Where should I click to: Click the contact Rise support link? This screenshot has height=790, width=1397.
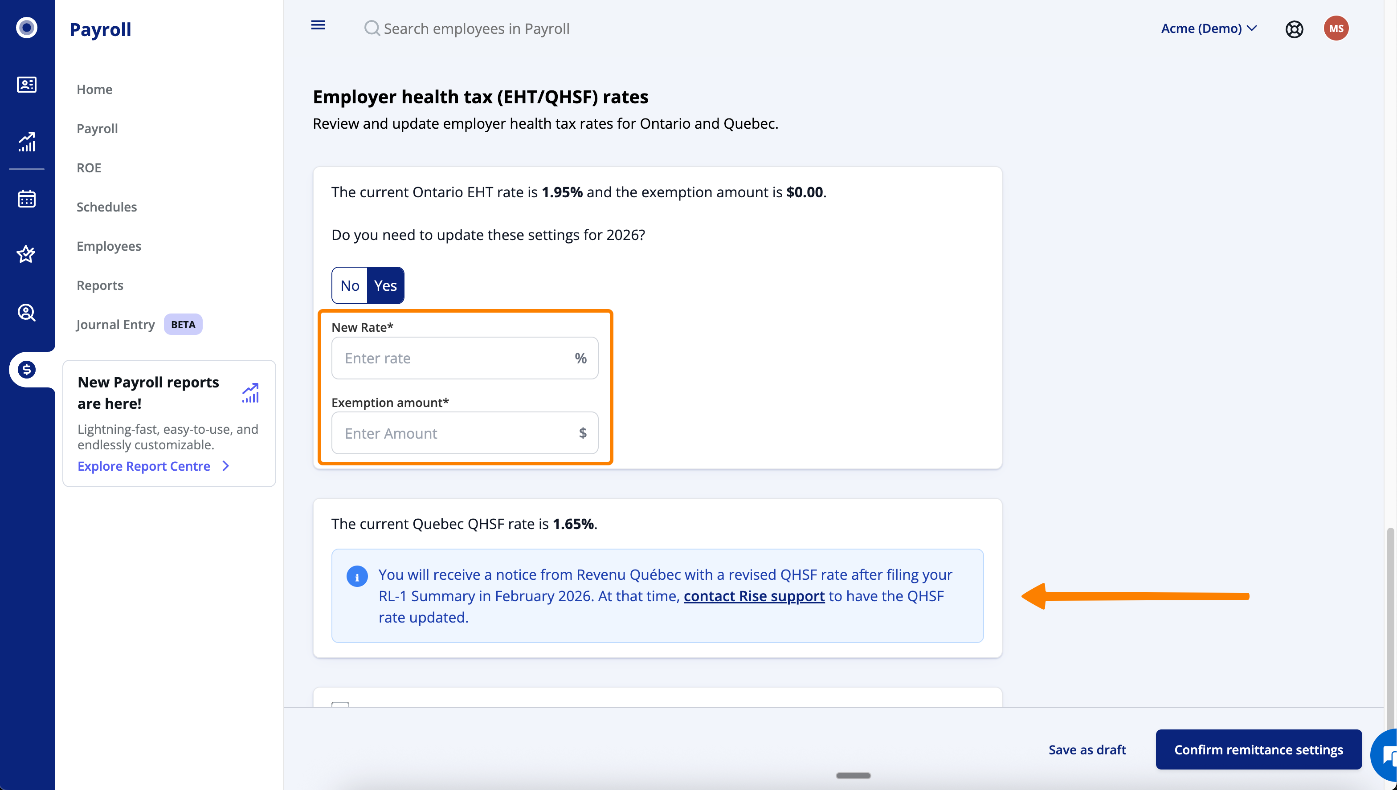tap(754, 596)
